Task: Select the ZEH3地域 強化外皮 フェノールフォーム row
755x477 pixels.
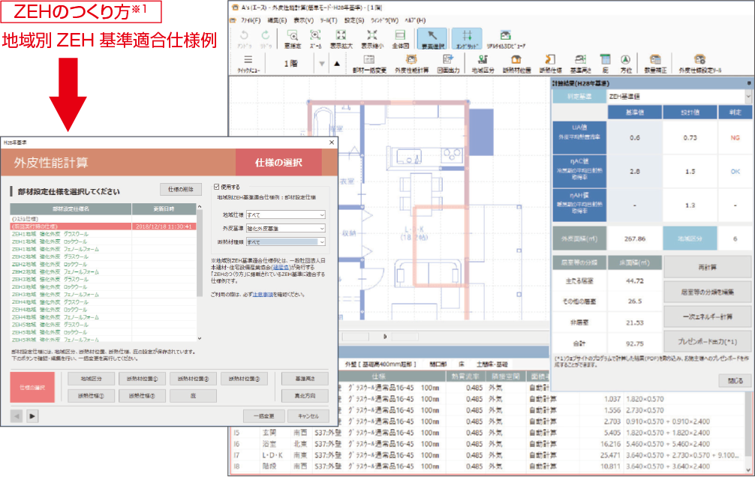Action: (x=103, y=295)
